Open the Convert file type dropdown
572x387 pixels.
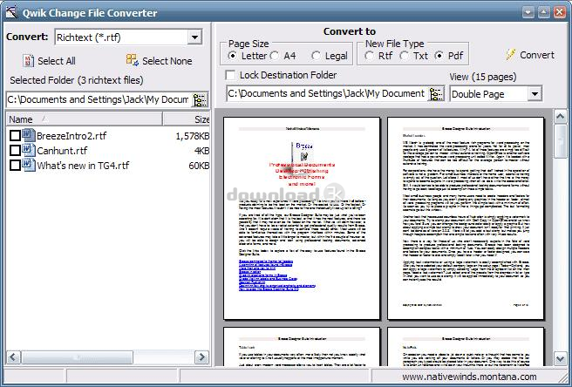(x=194, y=37)
